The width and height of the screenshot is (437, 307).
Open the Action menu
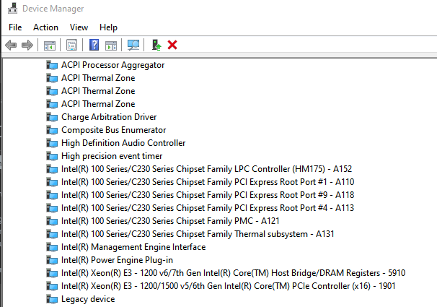pyautogui.click(x=45, y=27)
